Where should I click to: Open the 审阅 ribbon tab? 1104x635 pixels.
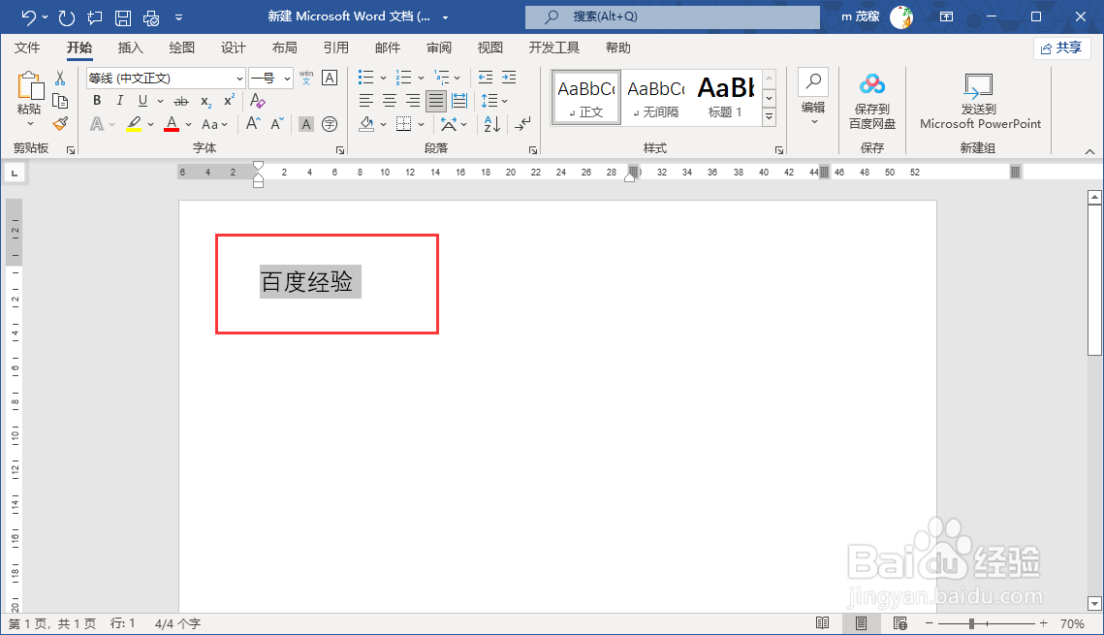click(438, 47)
